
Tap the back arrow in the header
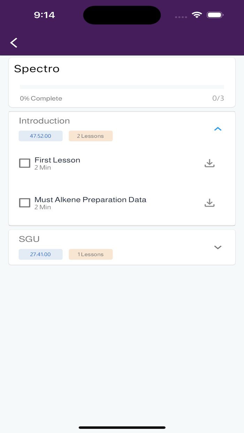(13, 42)
